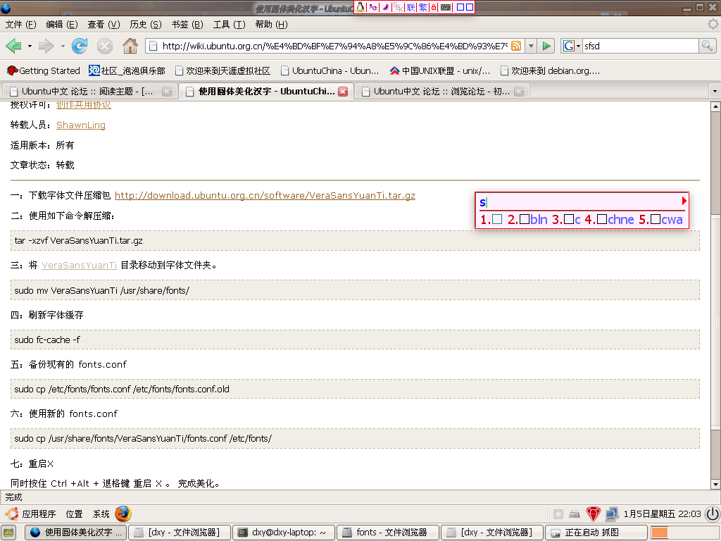This screenshot has width=721, height=541.
Task: Expand the URL history dropdown
Action: (531, 46)
